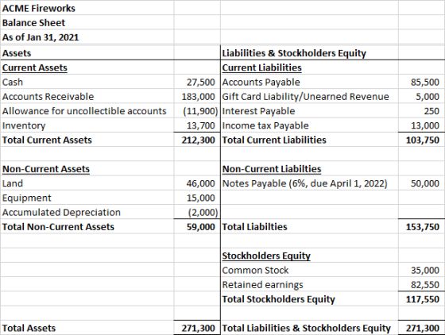Image resolution: width=445 pixels, height=335 pixels.
Task: Click the Accounts Receivable value 183,000
Action: [x=198, y=96]
